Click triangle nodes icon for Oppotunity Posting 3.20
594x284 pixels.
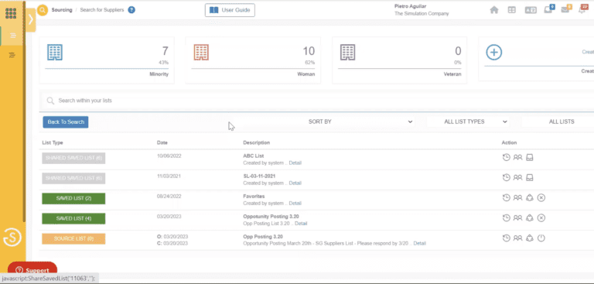(x=530, y=217)
